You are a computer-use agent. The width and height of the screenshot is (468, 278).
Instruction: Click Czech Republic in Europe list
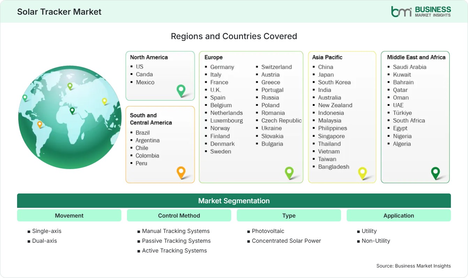coord(281,120)
